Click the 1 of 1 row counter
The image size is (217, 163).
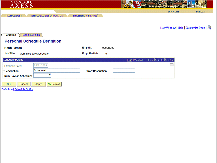coord(161,60)
